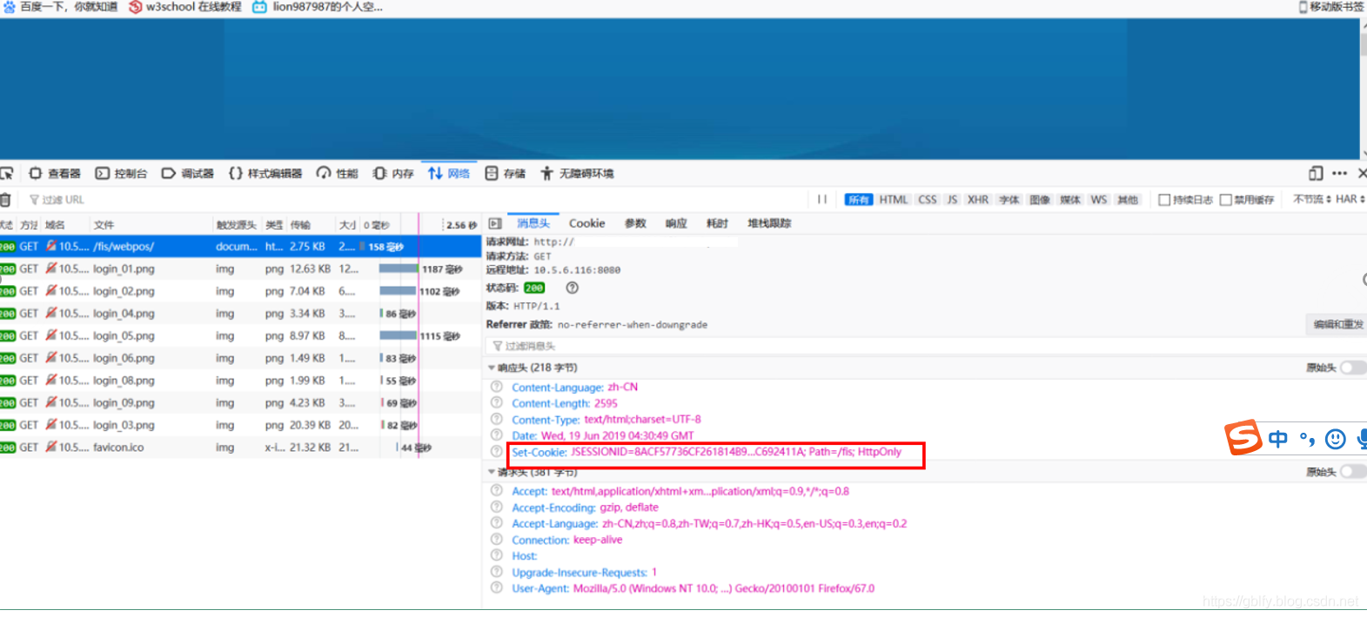Open the Params (参数) tab
Screen dimensions: 1367x617
point(635,223)
